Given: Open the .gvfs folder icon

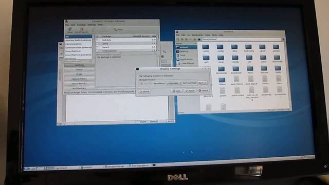Looking at the screenshot, I should click(206, 58).
